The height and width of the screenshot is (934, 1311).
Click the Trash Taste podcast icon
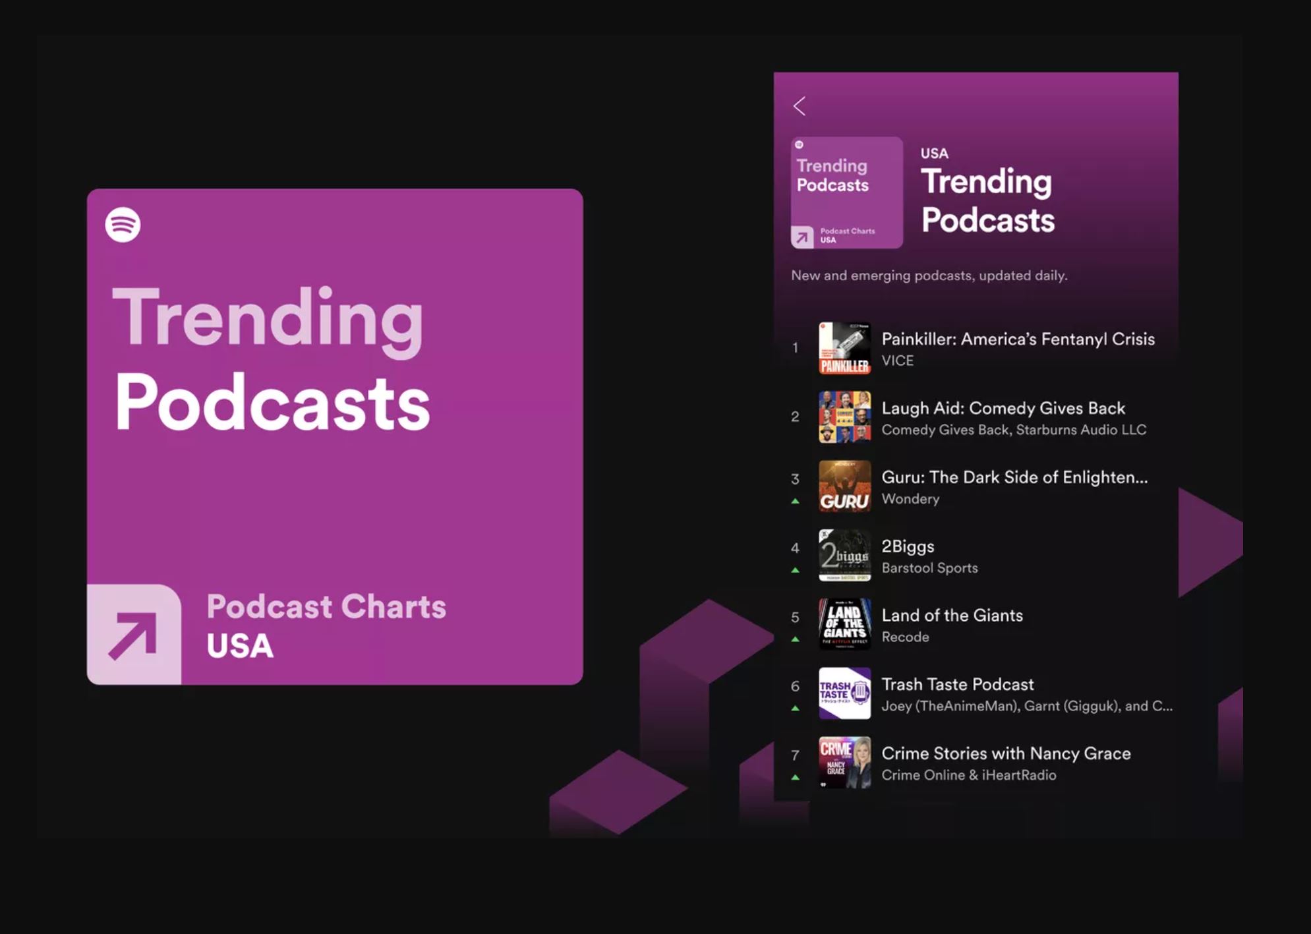844,693
